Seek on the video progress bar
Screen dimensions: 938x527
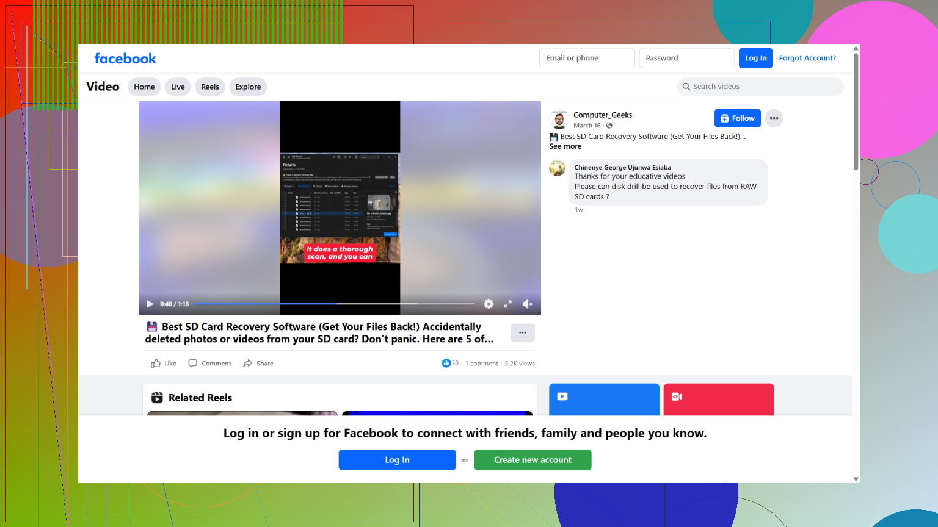point(334,304)
